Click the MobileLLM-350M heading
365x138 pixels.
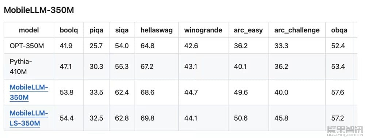coord(39,10)
